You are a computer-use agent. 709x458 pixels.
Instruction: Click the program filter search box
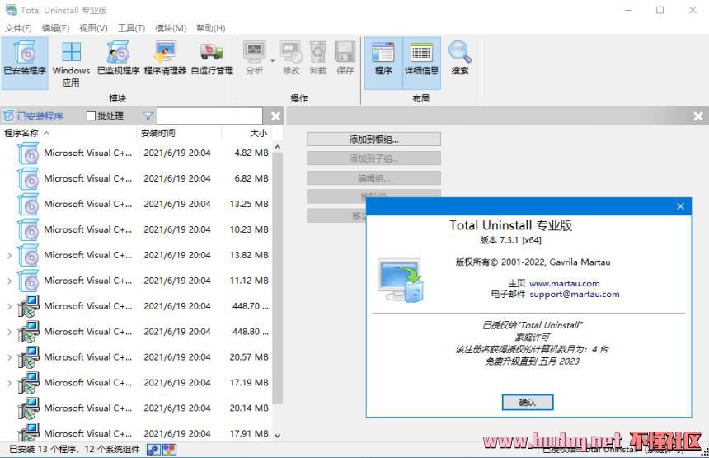(x=209, y=116)
